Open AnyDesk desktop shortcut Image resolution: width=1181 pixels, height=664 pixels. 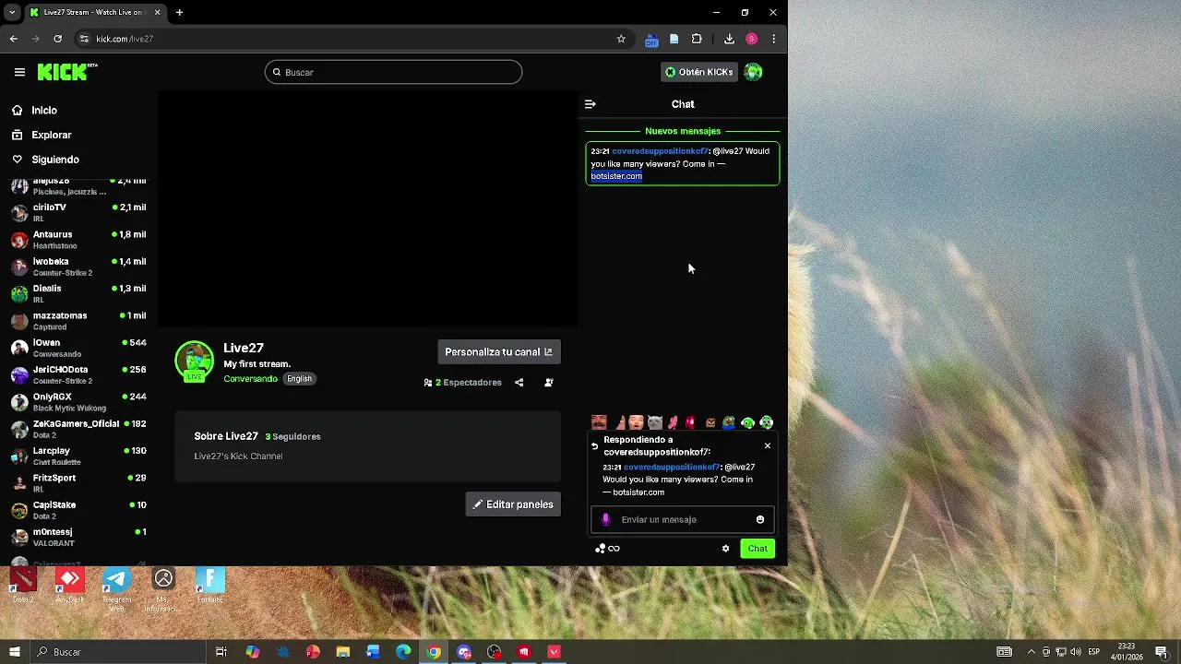[x=69, y=586]
